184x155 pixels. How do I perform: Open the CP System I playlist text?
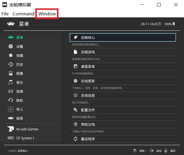coord(25,138)
